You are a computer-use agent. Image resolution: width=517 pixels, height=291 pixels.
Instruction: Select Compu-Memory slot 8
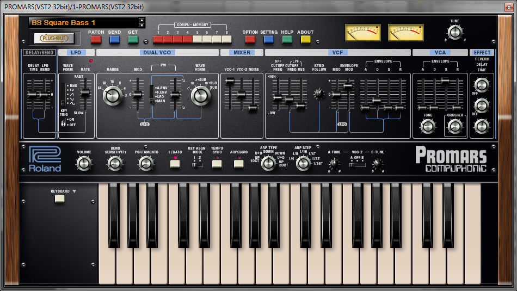[x=226, y=40]
